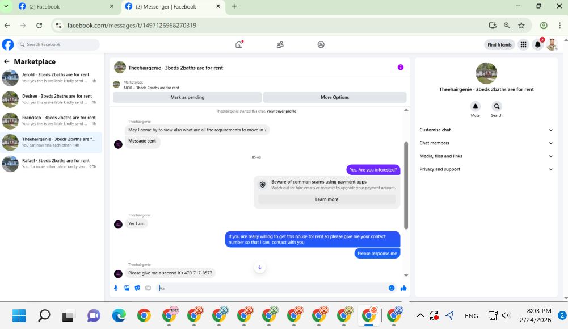This screenshot has width=568, height=329.
Task: Click the browser address bar URL
Action: [x=132, y=26]
